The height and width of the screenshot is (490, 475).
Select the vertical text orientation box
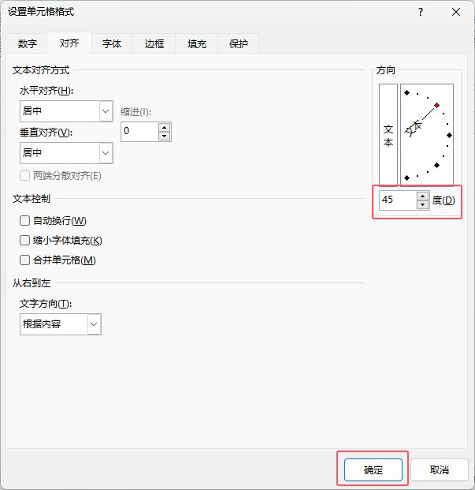tap(388, 133)
